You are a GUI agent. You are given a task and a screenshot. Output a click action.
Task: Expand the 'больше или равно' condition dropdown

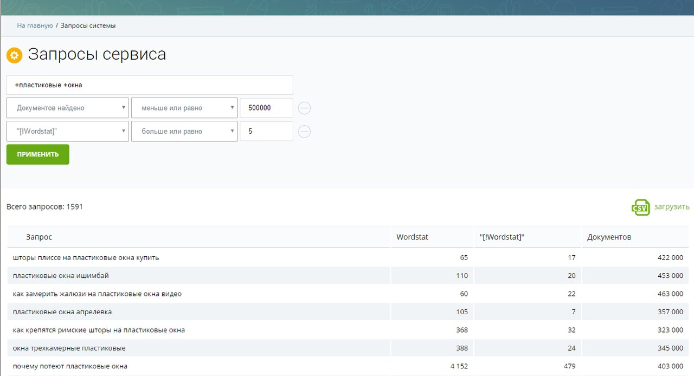click(x=184, y=131)
